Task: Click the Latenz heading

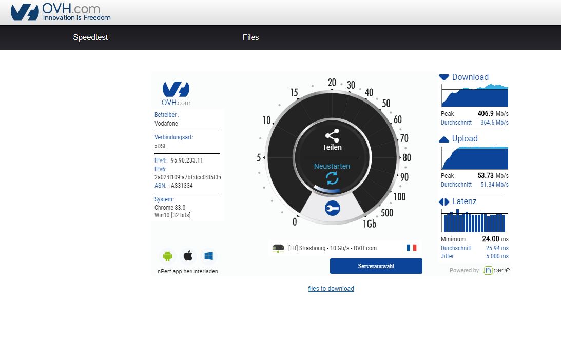Action: click(464, 201)
